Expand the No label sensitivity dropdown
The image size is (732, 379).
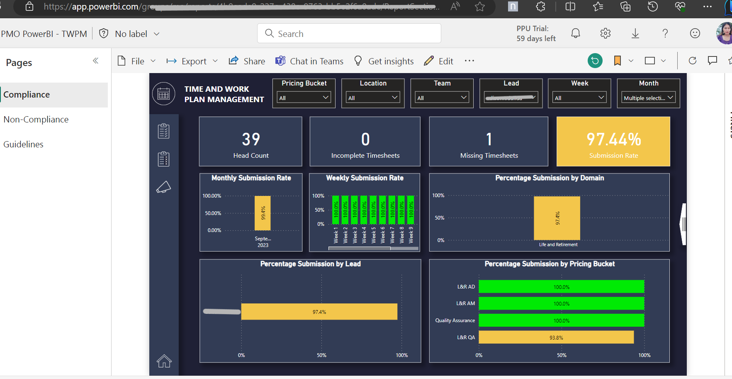[156, 34]
